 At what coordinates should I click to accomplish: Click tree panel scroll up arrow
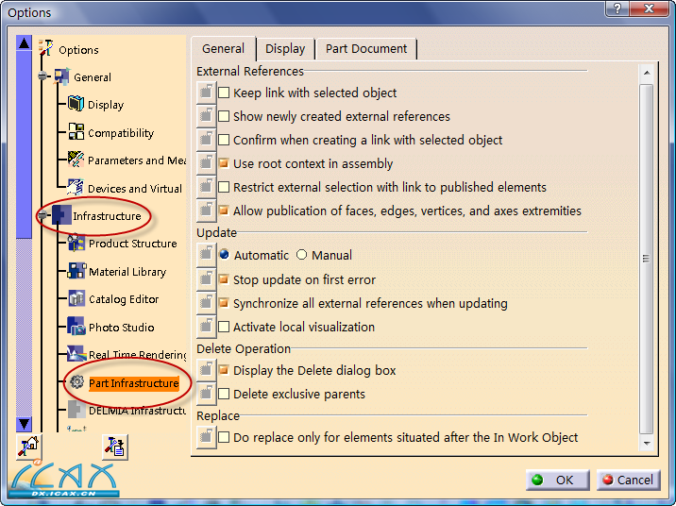[x=25, y=43]
